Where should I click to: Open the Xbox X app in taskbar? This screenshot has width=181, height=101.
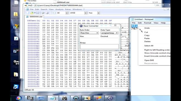coord(76,98)
